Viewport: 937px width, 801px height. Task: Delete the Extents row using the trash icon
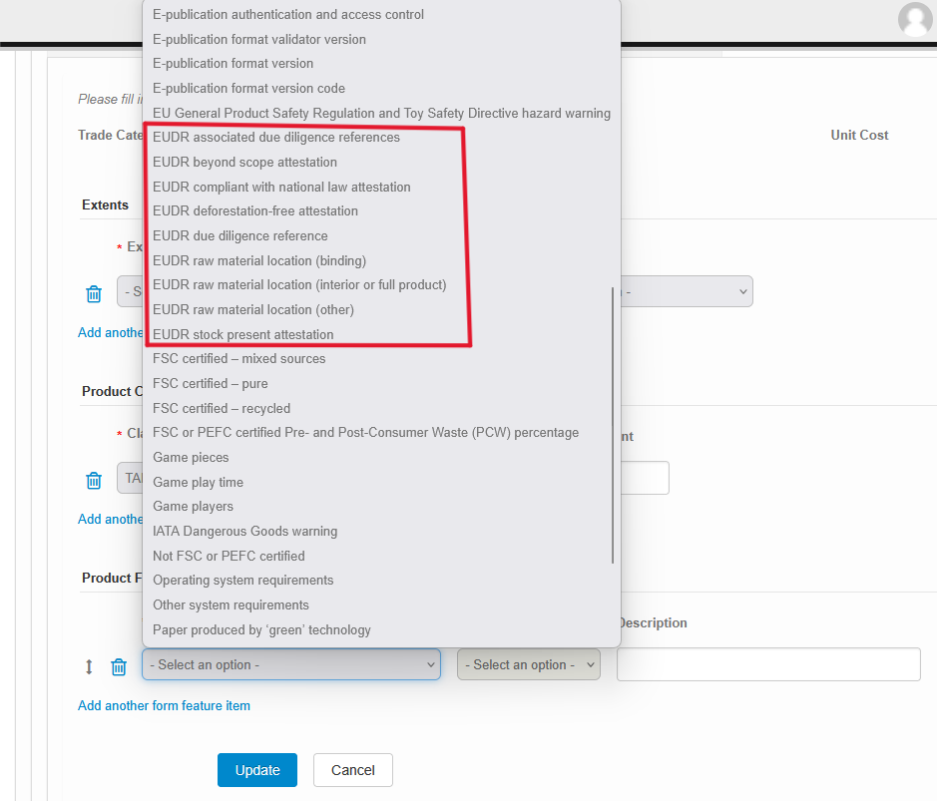pyautogui.click(x=94, y=291)
